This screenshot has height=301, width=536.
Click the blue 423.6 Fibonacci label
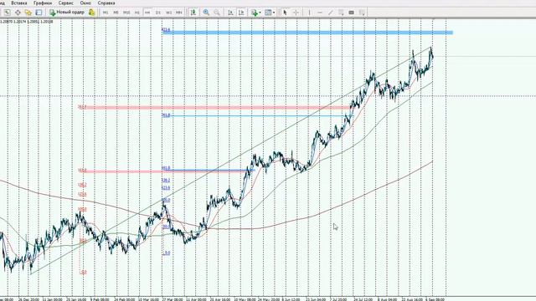[x=166, y=30]
